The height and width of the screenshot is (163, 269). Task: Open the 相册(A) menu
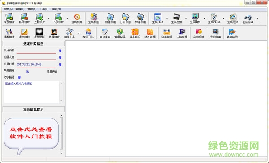(x=8, y=9)
